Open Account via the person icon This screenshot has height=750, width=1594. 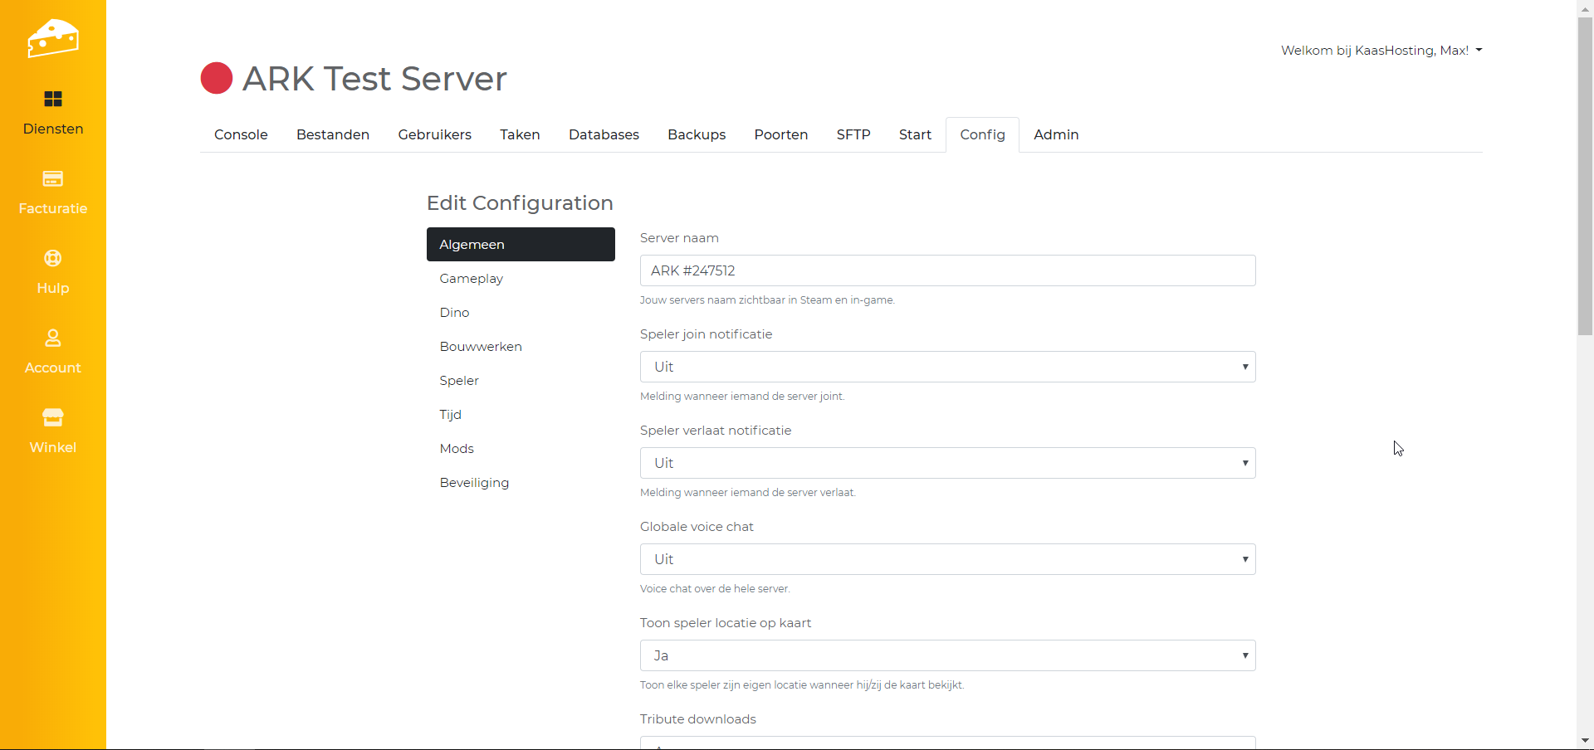(53, 338)
